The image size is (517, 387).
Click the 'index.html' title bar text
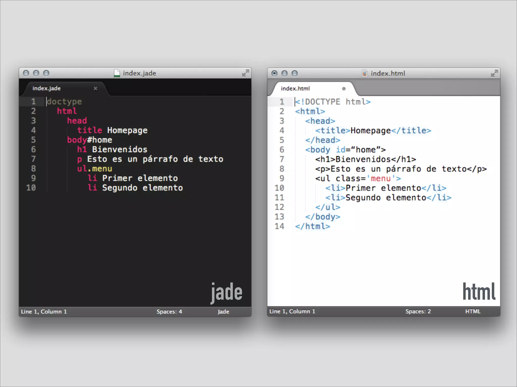388,74
